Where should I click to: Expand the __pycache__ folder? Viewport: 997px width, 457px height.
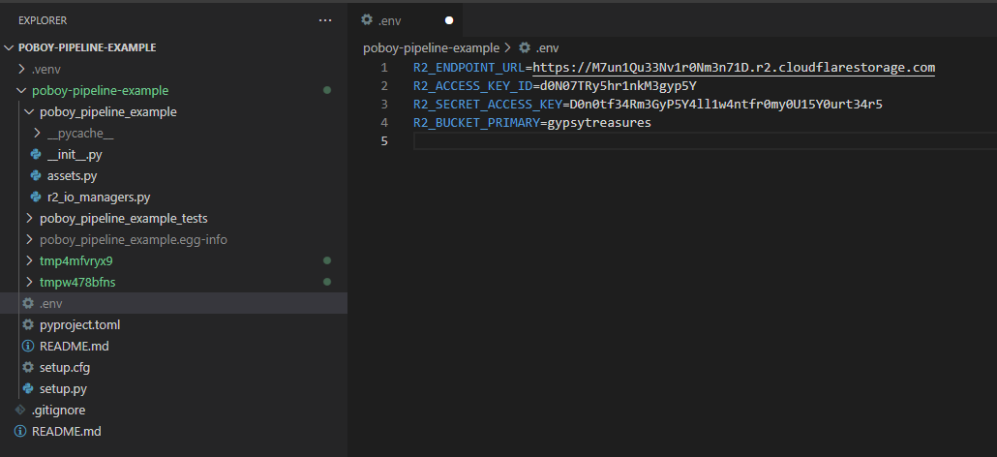click(37, 133)
